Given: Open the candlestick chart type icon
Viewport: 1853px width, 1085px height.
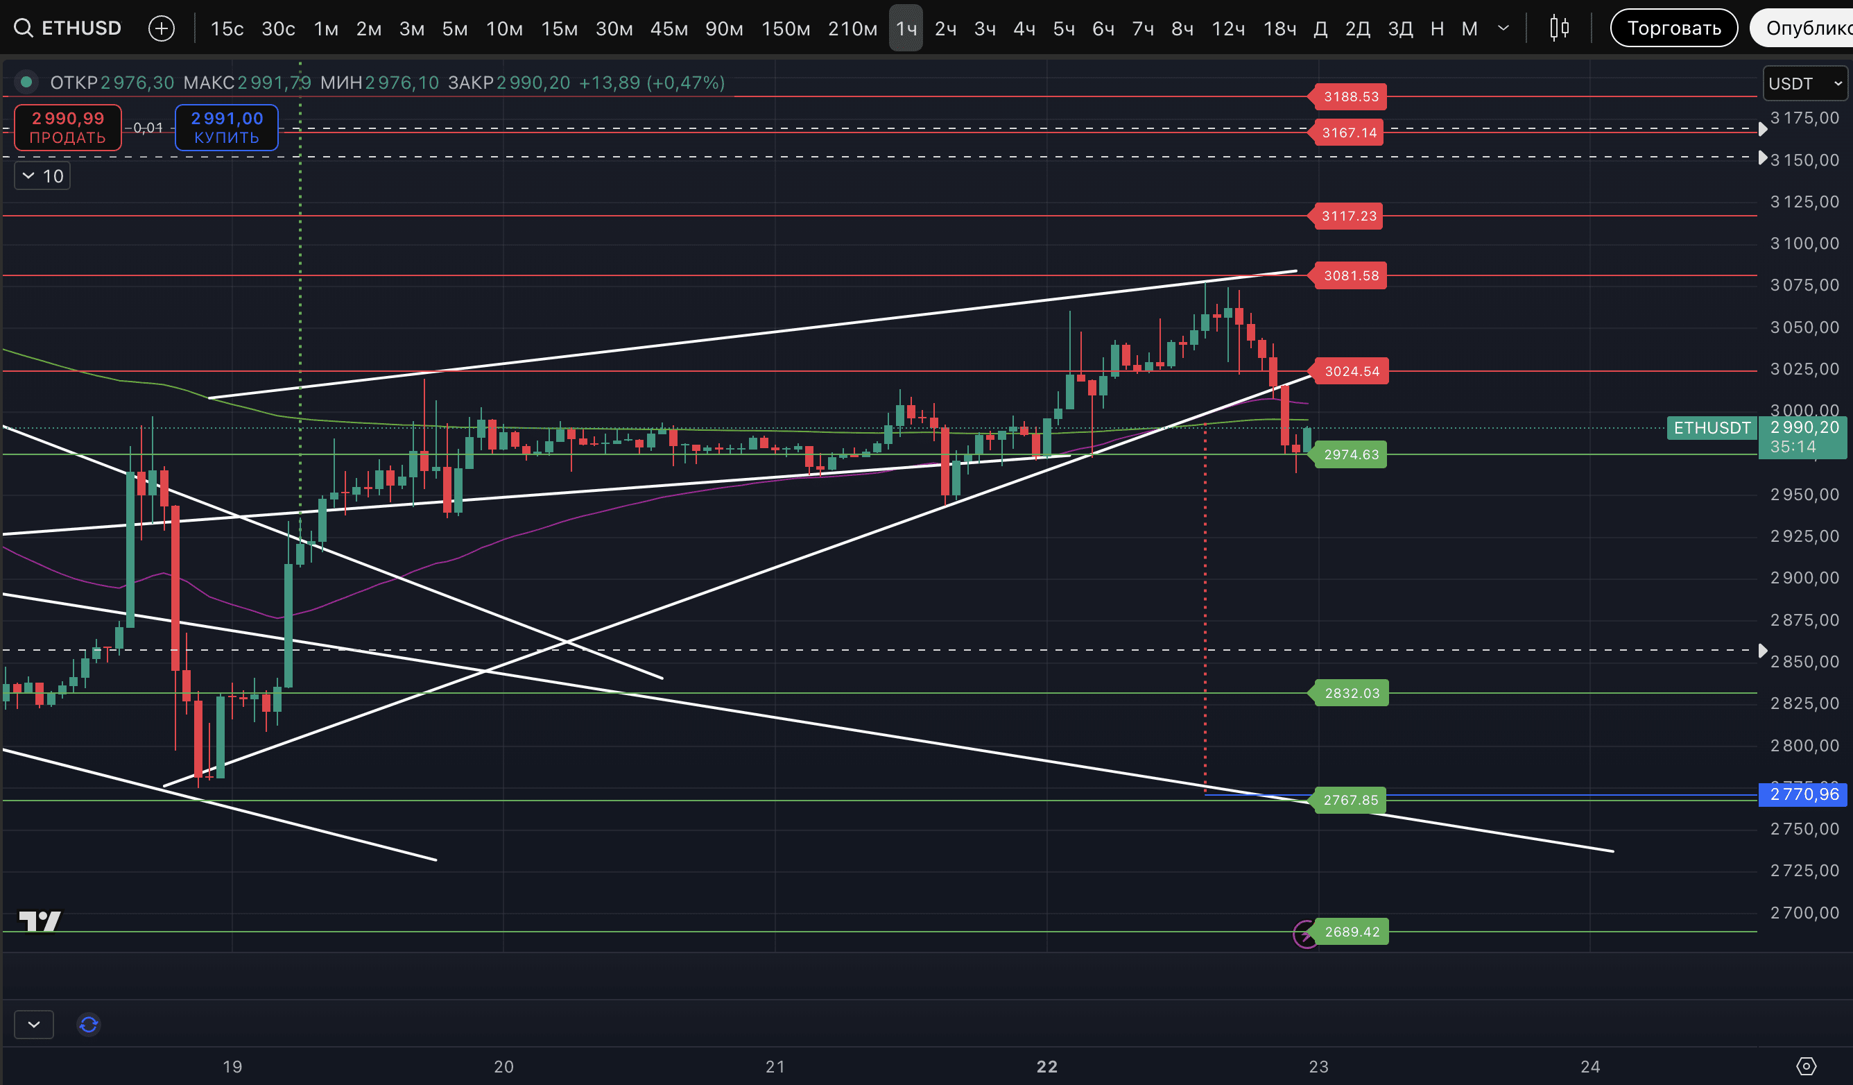Looking at the screenshot, I should point(1558,28).
